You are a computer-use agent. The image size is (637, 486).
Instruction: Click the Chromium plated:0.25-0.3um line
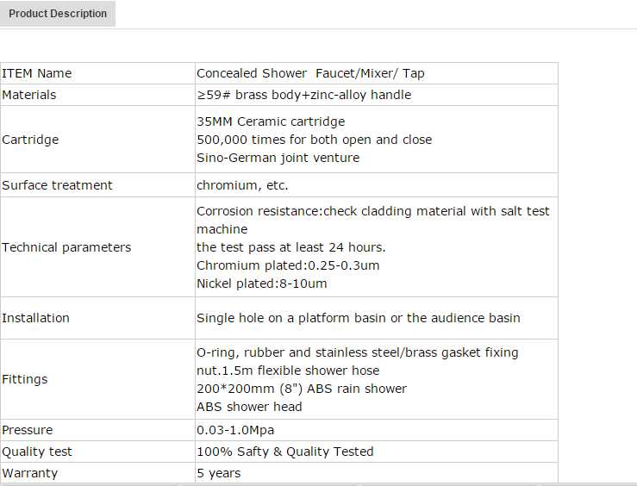click(x=288, y=265)
